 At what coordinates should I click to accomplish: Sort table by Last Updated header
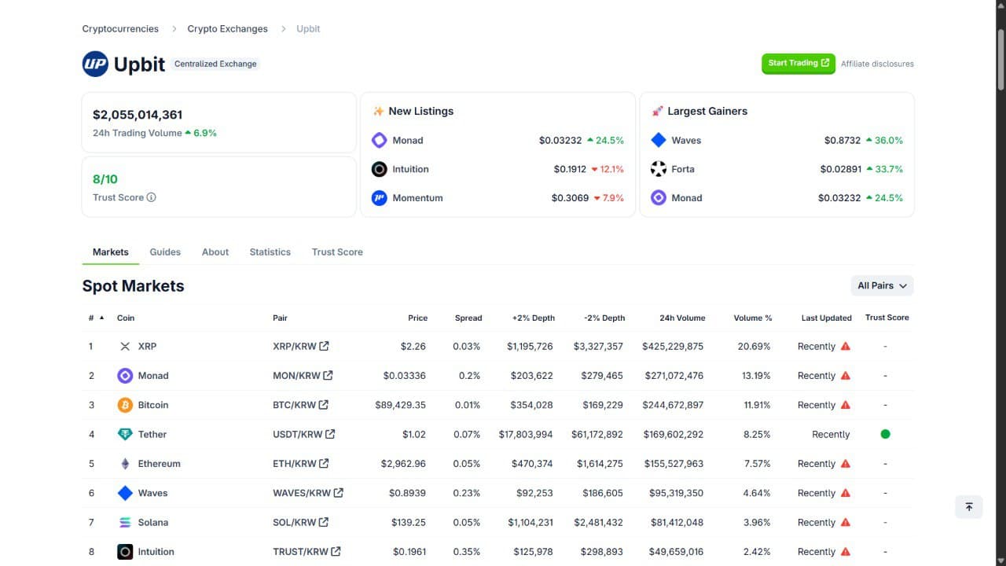coord(826,318)
